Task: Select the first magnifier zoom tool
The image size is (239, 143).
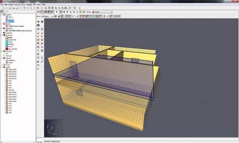Action: click(71, 12)
